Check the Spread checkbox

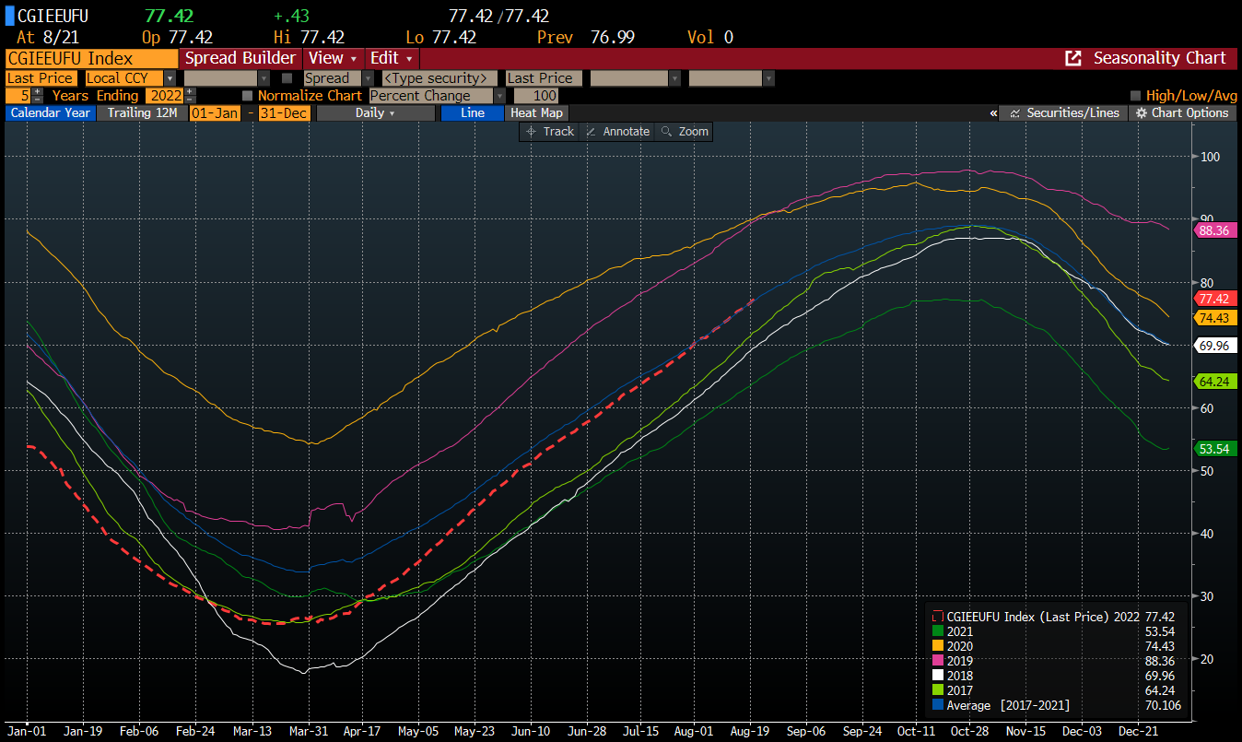click(x=287, y=78)
